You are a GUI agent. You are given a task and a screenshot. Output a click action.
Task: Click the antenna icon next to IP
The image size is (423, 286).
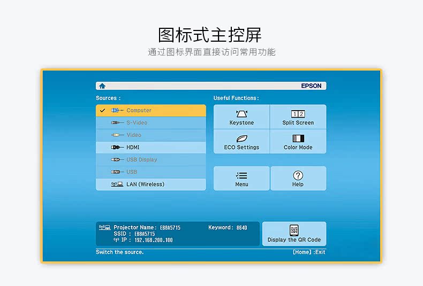116,240
